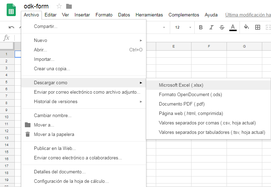This screenshot has height=187, width=271.
Task: Download as Página web (.html, comprimida)
Action: click(x=208, y=114)
